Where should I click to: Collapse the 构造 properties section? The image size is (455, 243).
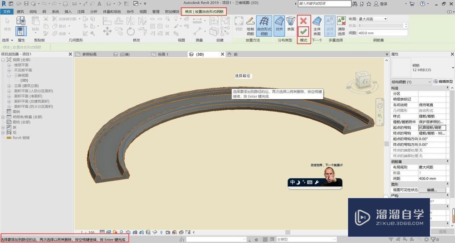click(447, 87)
